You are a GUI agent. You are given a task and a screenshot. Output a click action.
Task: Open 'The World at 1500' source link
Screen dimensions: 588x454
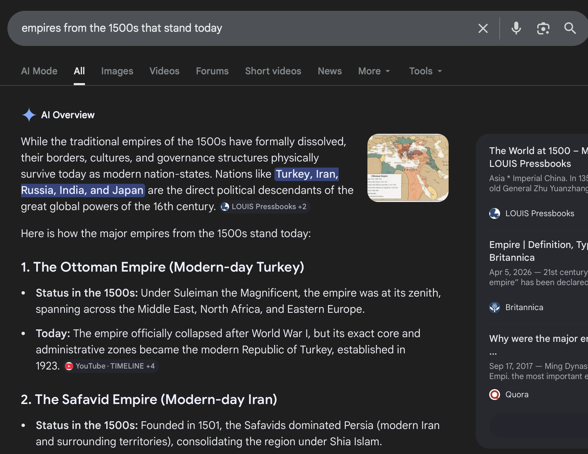(x=539, y=157)
